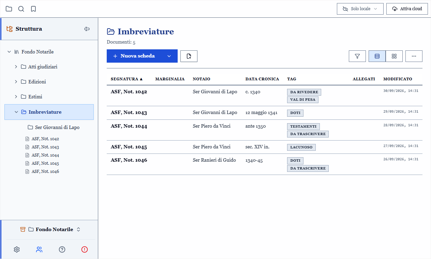The image size is (431, 259).
Task: Click the users icon in sidebar footer
Action: pos(39,249)
